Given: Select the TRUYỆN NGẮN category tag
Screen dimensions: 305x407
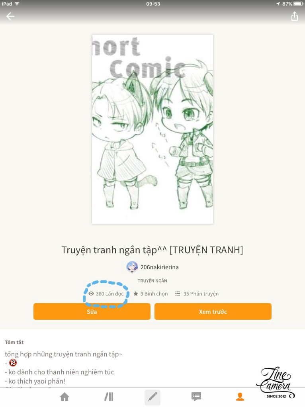Looking at the screenshot, I should (x=152, y=281).
